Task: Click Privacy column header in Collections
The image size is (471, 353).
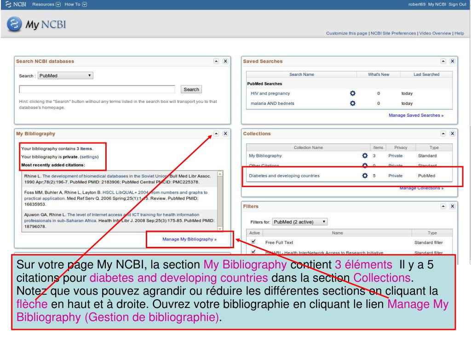Action: pos(401,148)
